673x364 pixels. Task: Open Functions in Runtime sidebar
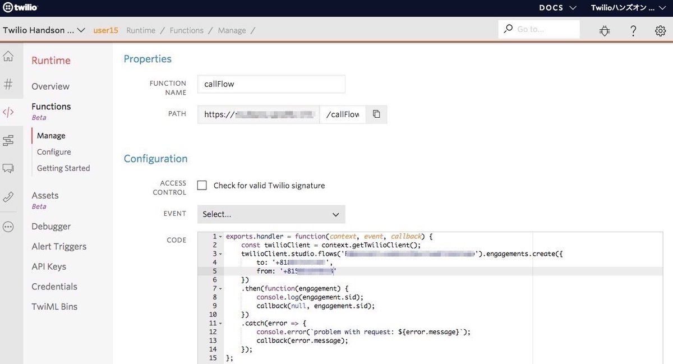coord(51,107)
